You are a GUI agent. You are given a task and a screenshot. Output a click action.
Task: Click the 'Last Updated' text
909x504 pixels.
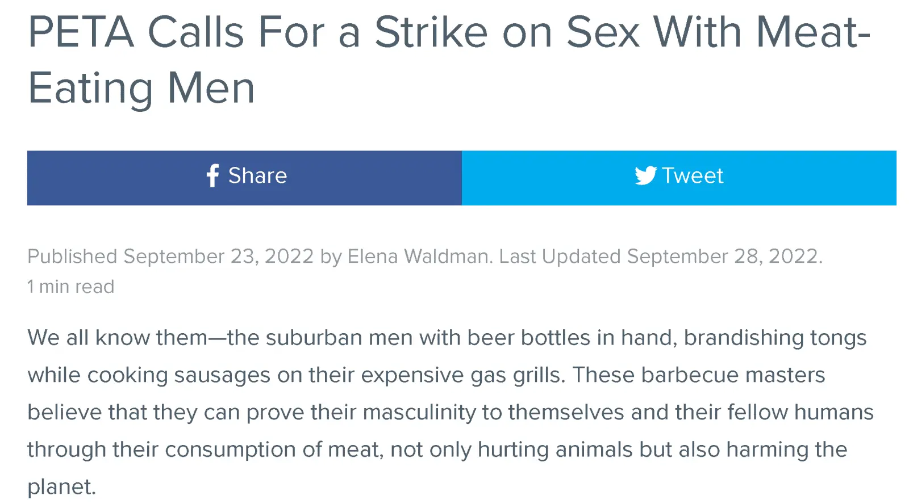[x=560, y=257]
